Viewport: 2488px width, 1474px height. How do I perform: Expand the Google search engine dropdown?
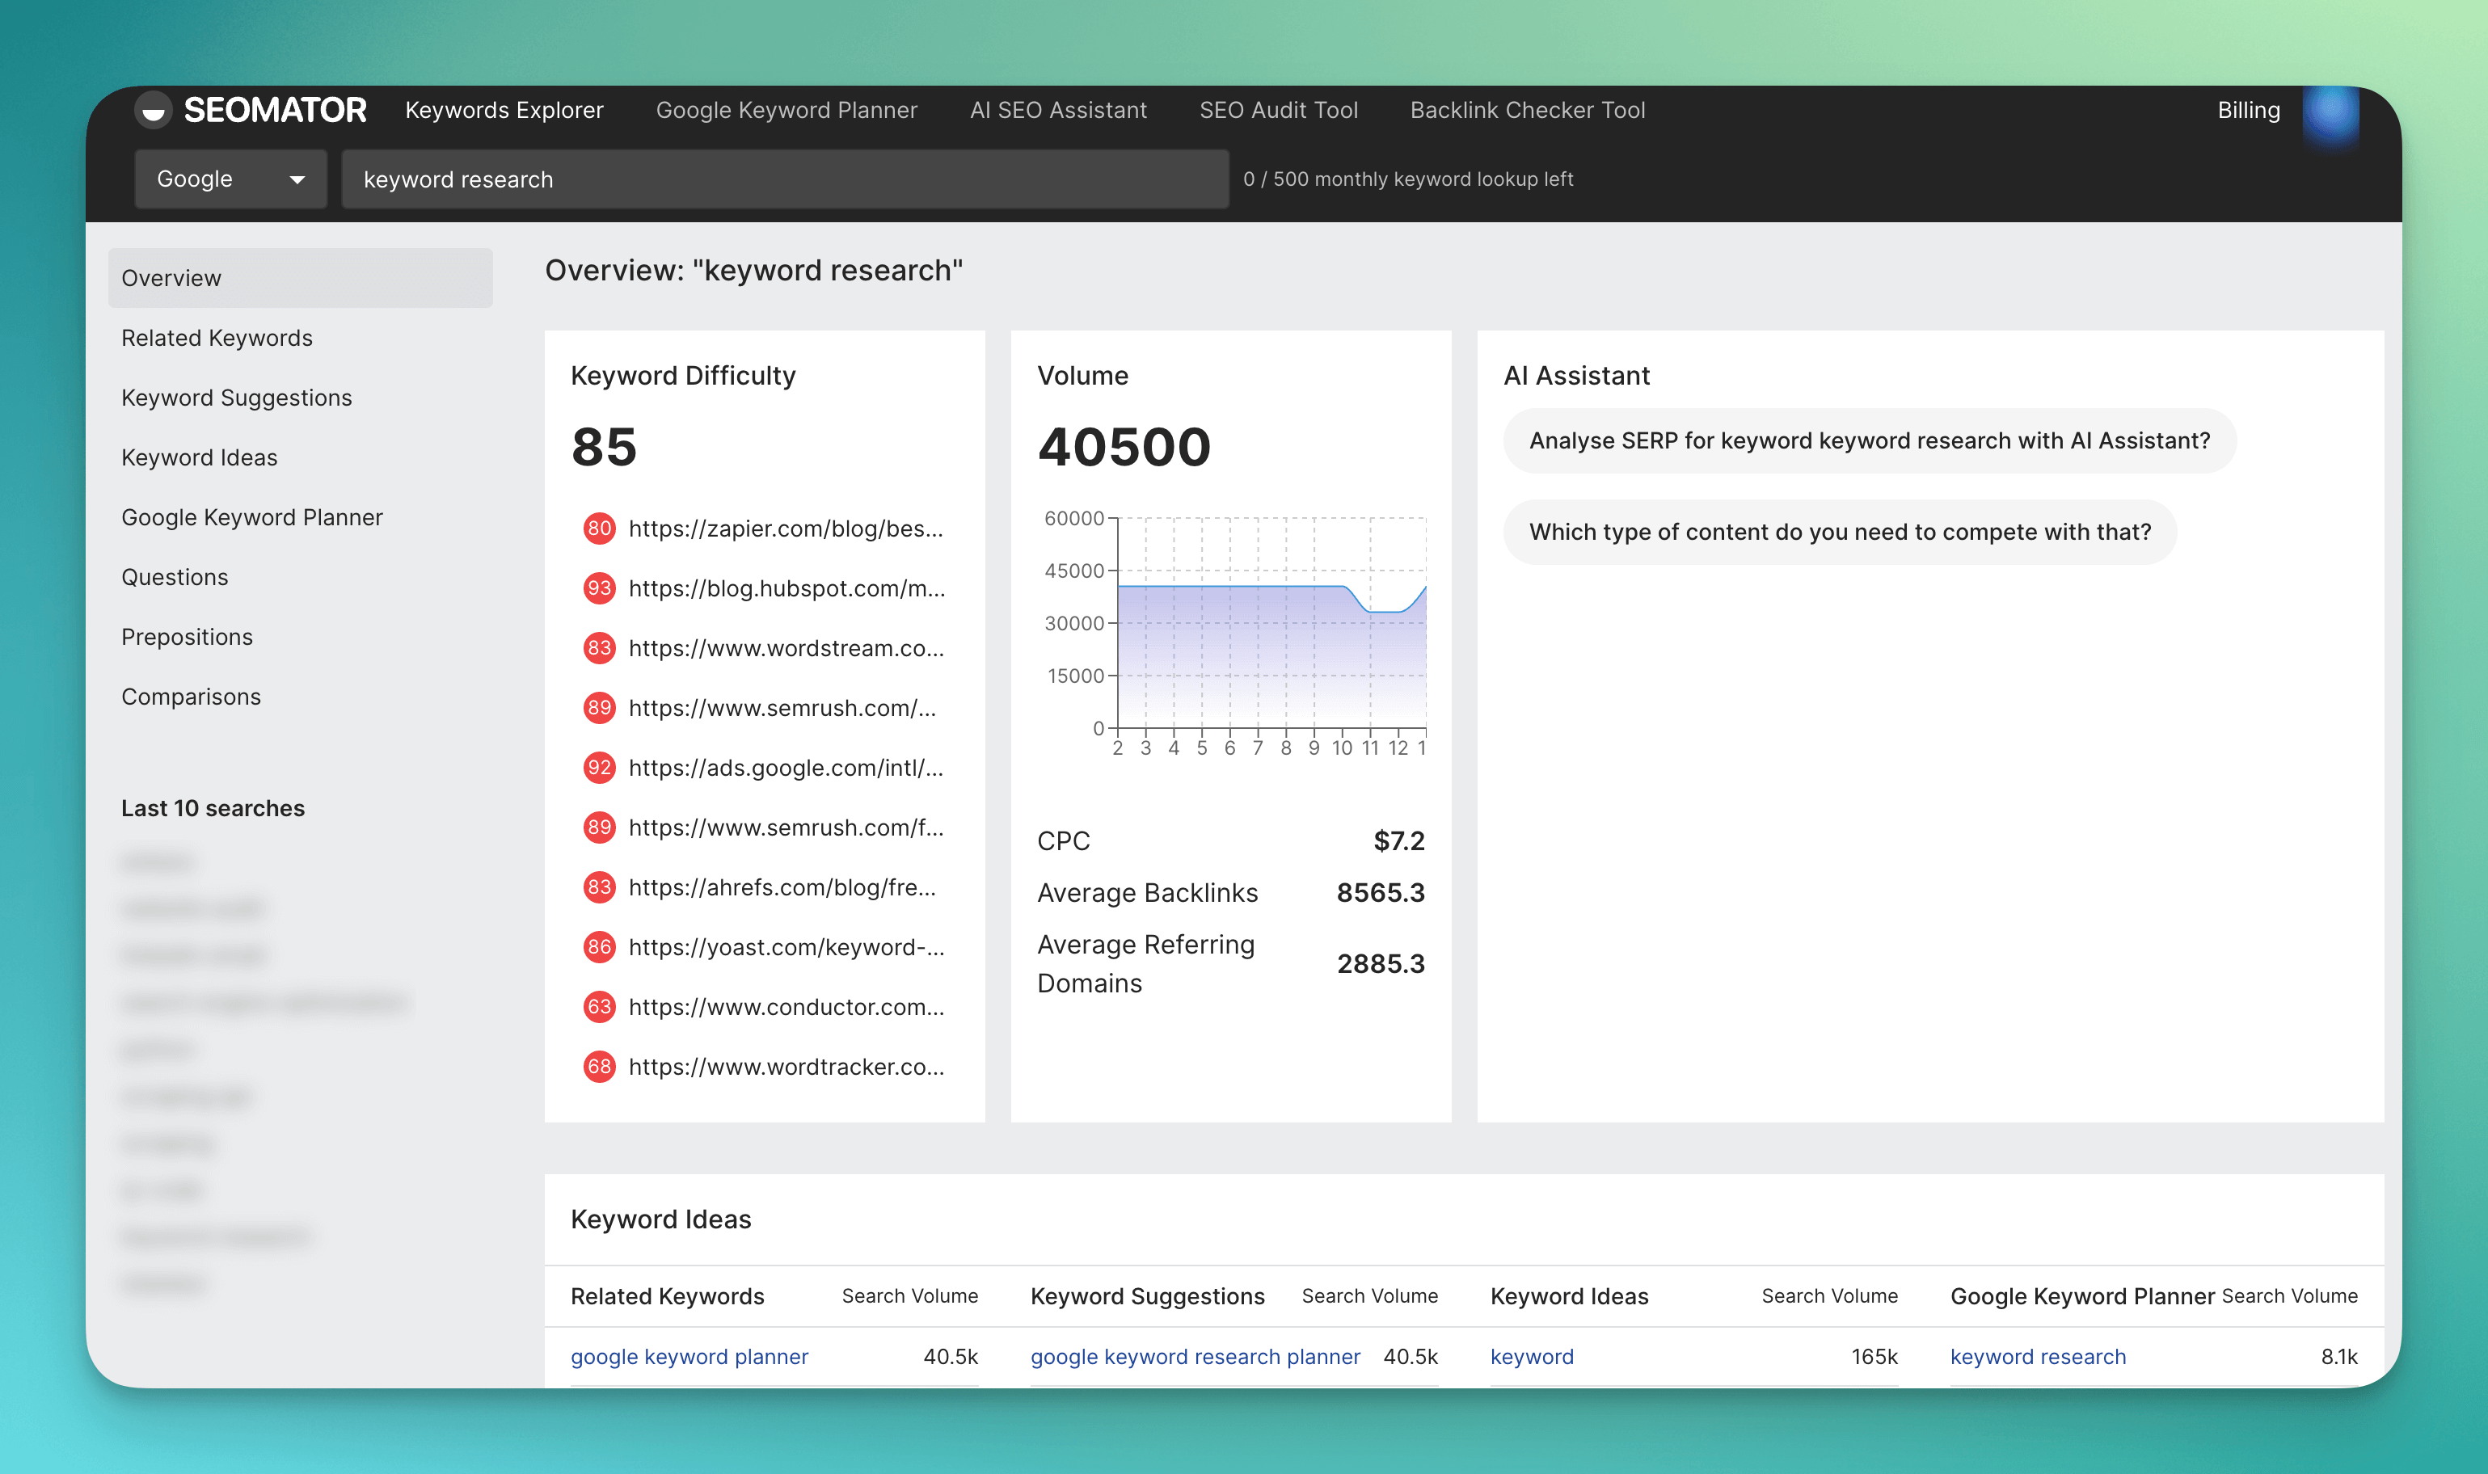click(230, 179)
